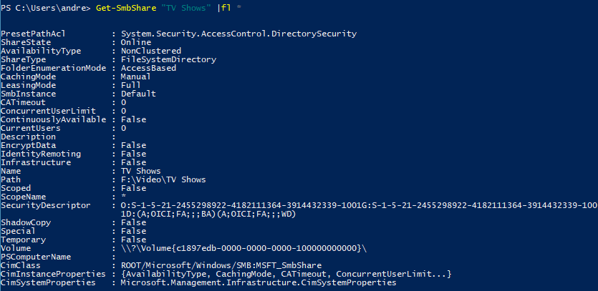The width and height of the screenshot is (598, 291).
Task: Click the ShareState value Online
Action: pos(136,42)
